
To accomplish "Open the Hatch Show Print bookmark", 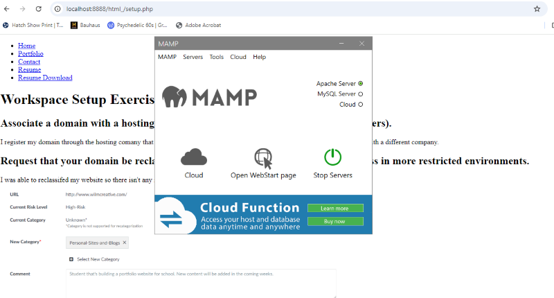I will coord(33,25).
